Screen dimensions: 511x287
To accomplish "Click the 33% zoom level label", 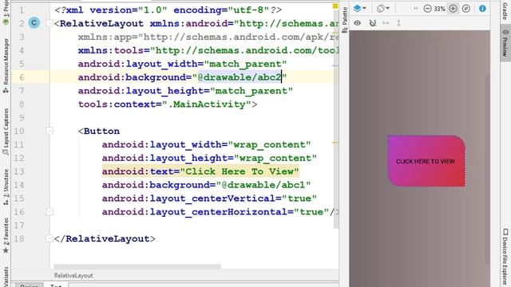I will pyautogui.click(x=440, y=9).
